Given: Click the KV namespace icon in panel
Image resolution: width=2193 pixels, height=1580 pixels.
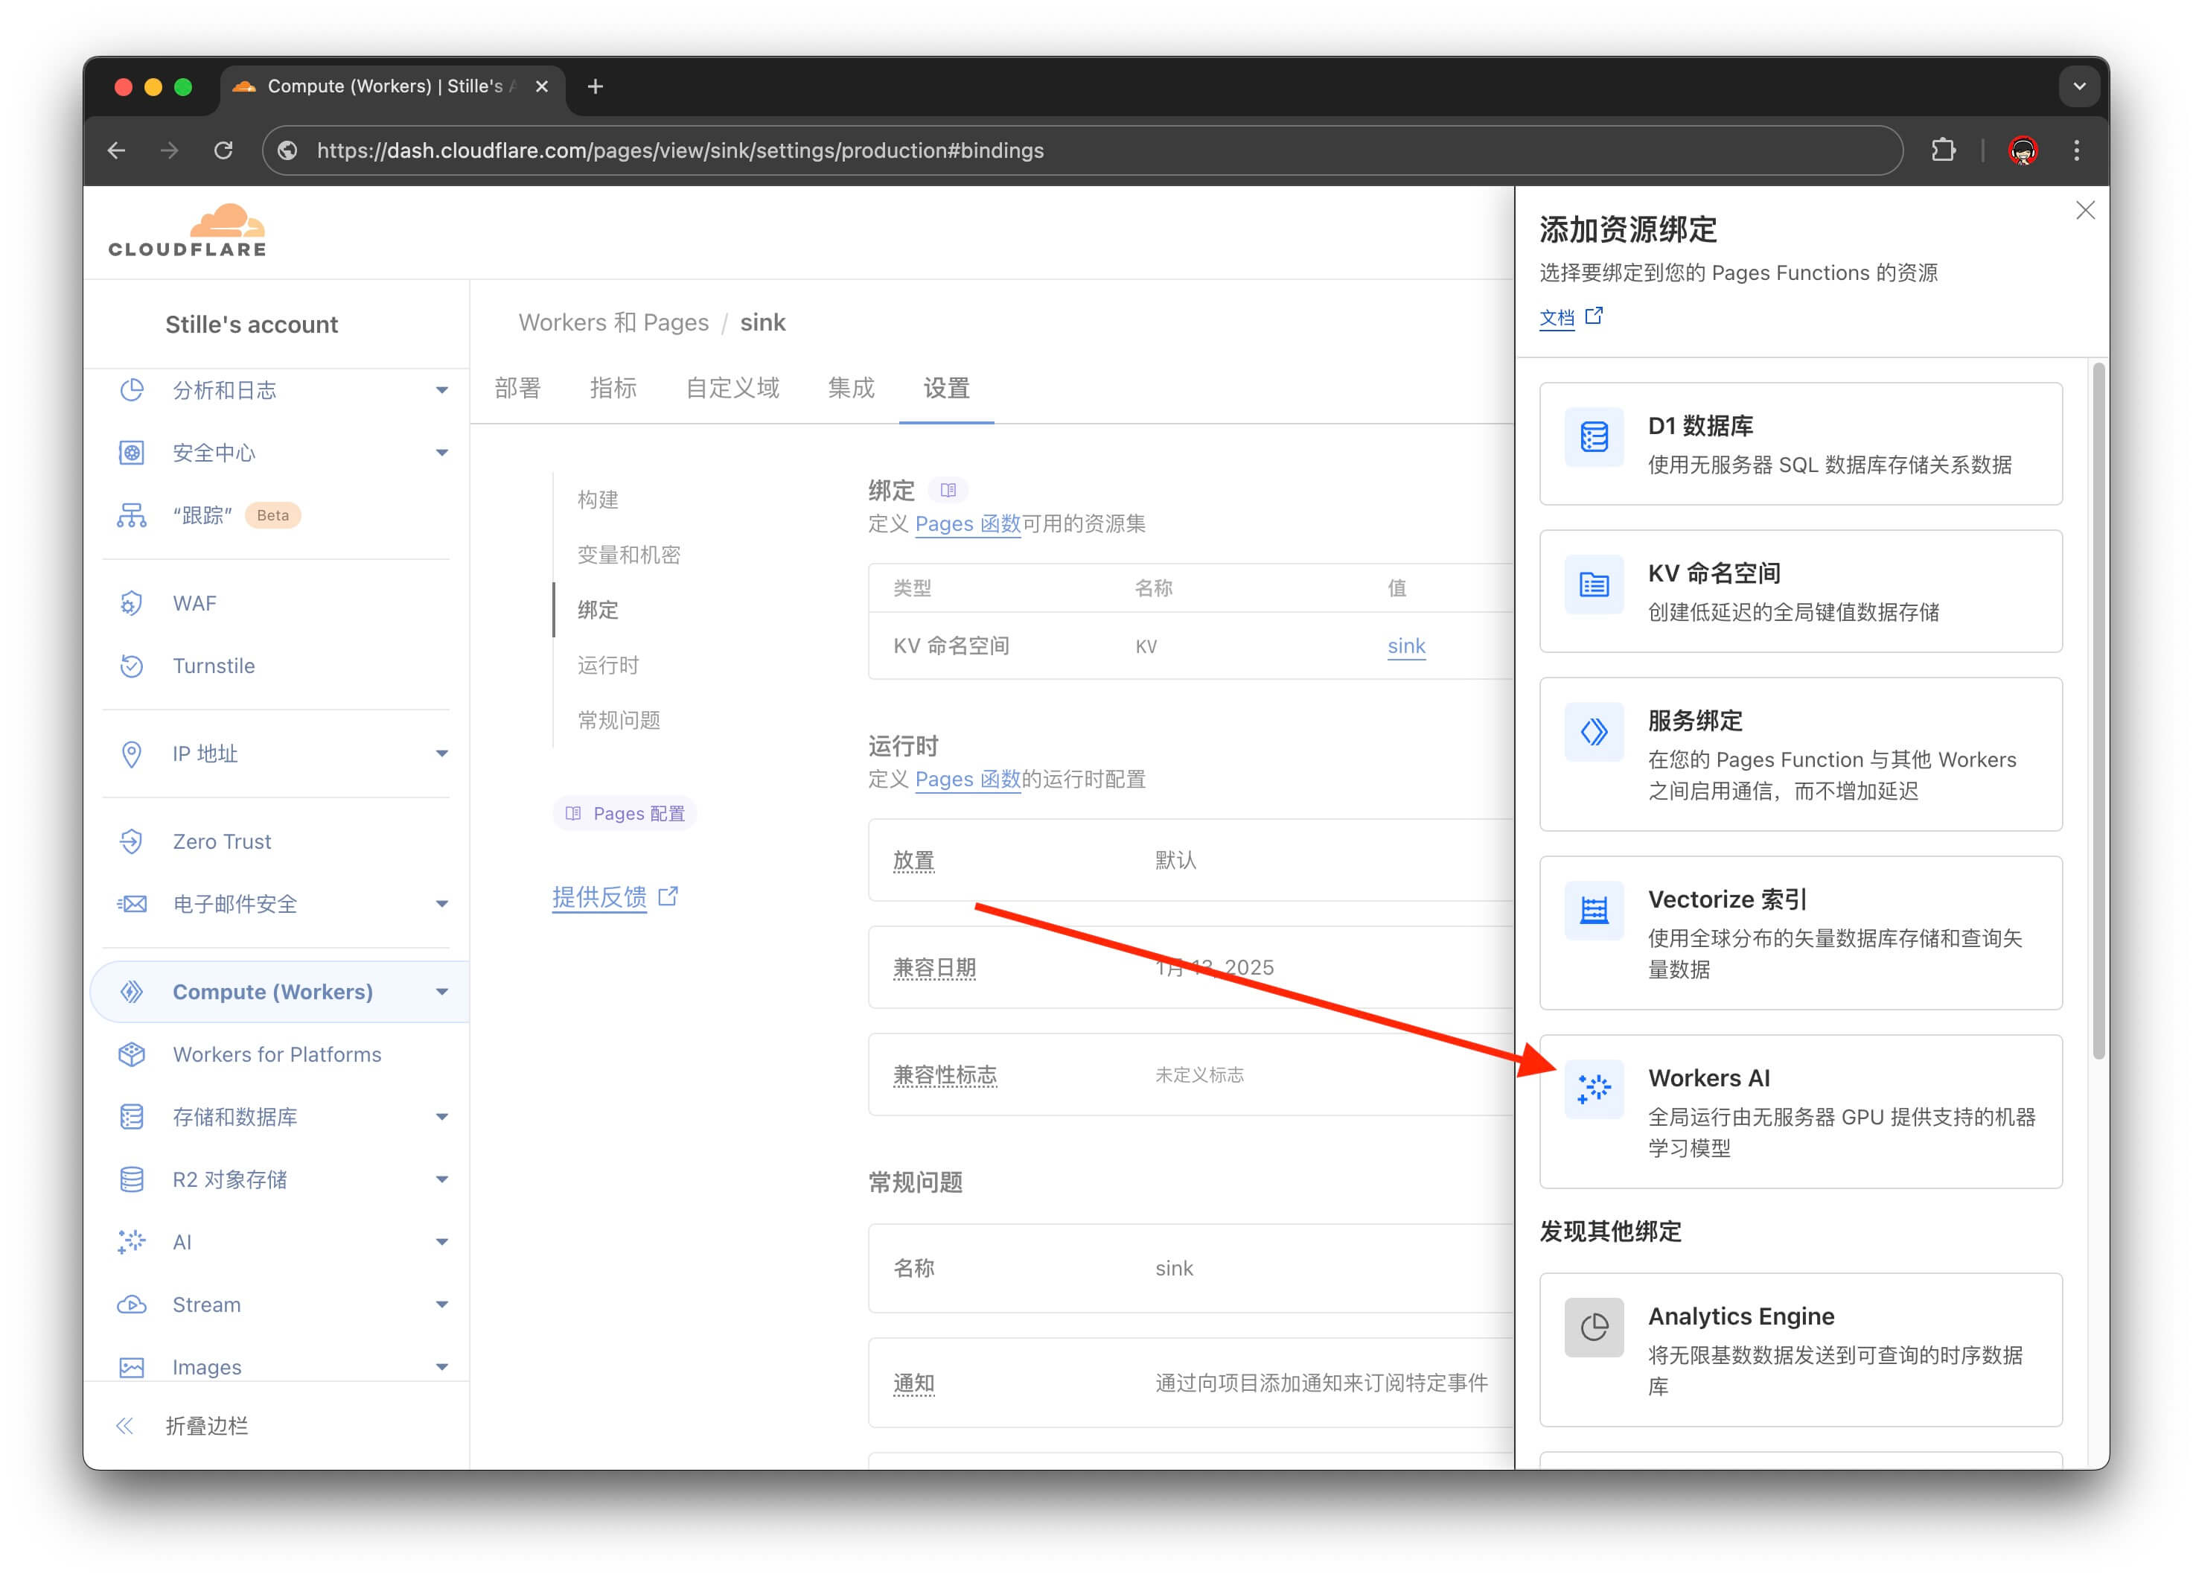Looking at the screenshot, I should 1594,584.
